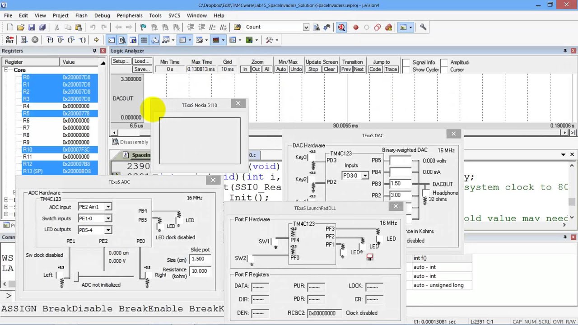Start/stop debug session icon

[341, 27]
